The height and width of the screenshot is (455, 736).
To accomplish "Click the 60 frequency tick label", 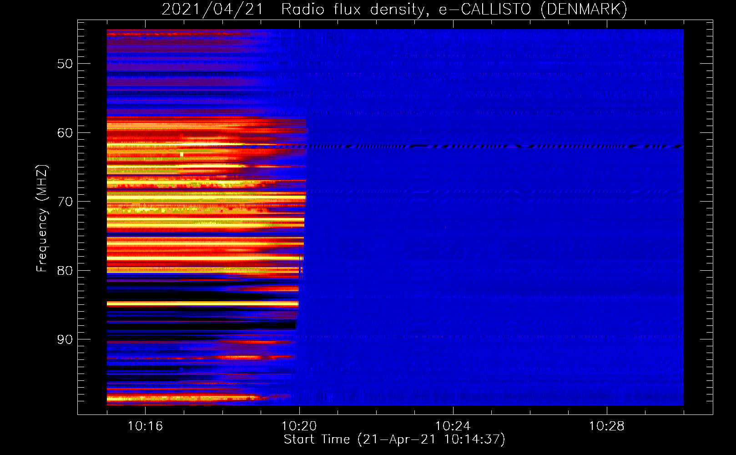I will 65,133.
